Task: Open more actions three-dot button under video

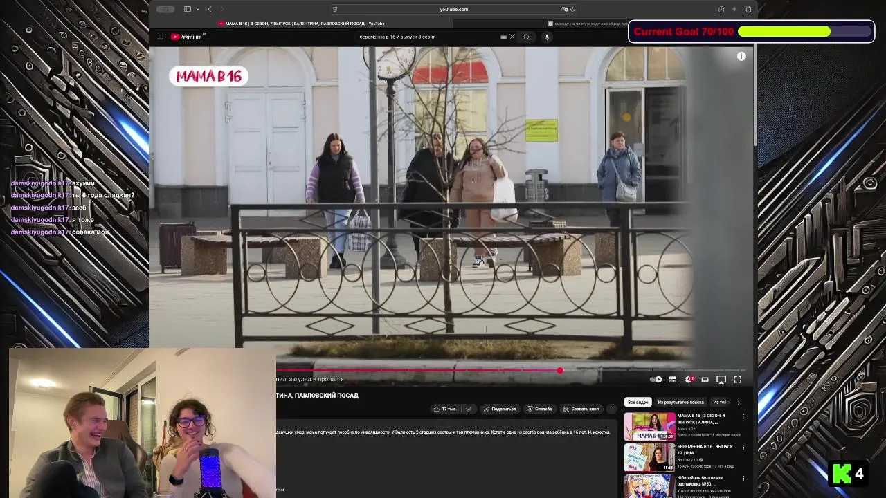Action: pyautogui.click(x=611, y=409)
